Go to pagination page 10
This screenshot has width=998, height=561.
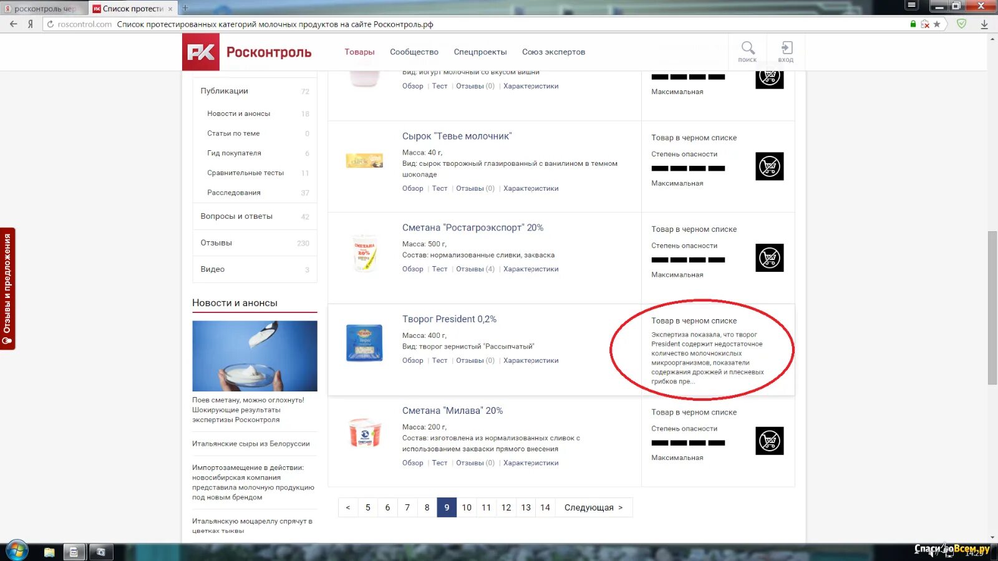click(x=467, y=507)
